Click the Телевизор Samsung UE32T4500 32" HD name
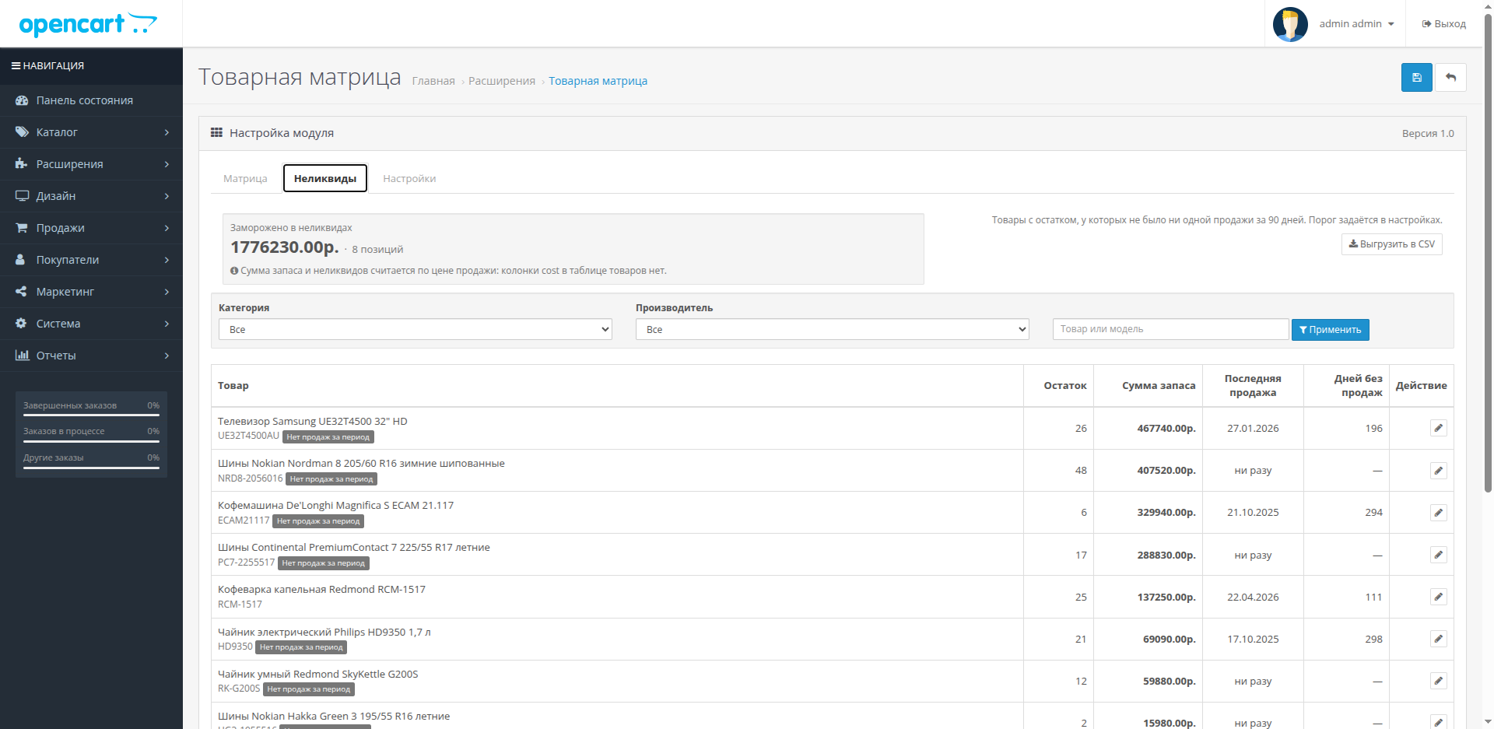1494x729 pixels. pyautogui.click(x=313, y=422)
